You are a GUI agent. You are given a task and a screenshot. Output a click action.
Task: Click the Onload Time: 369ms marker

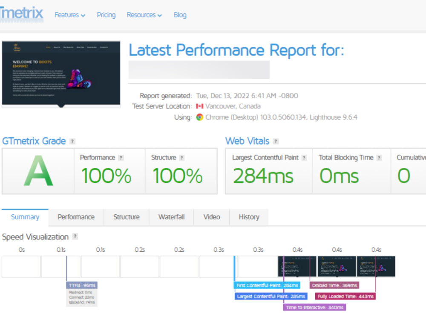pos(334,285)
